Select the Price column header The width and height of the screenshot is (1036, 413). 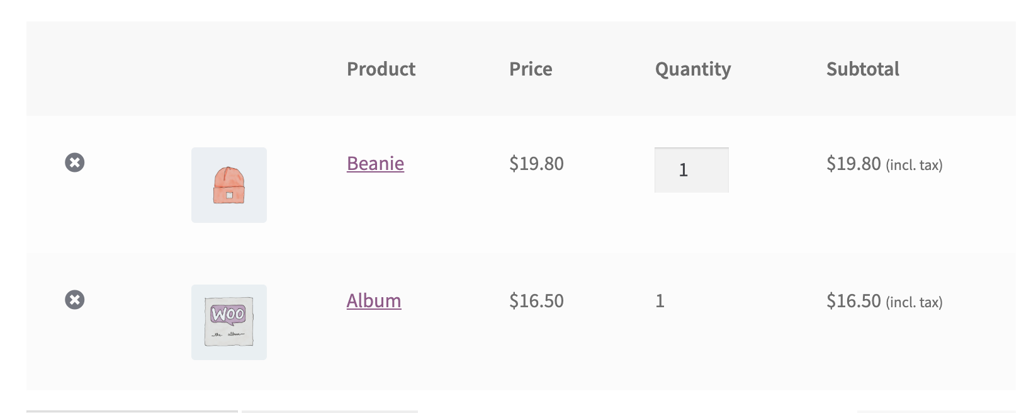click(531, 69)
